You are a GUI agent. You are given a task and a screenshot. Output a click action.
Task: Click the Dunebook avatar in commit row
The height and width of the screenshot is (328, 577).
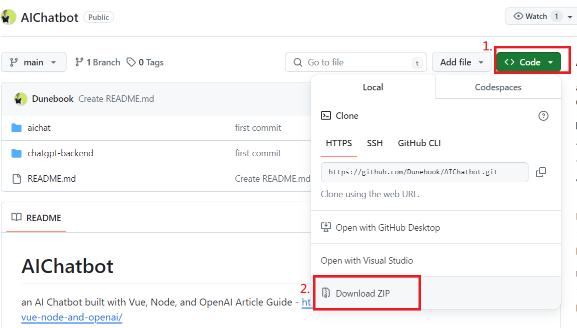[20, 99]
